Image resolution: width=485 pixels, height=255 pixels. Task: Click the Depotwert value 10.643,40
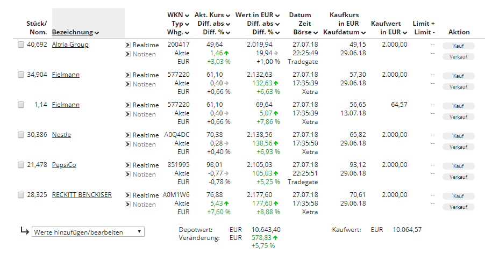coord(266,230)
